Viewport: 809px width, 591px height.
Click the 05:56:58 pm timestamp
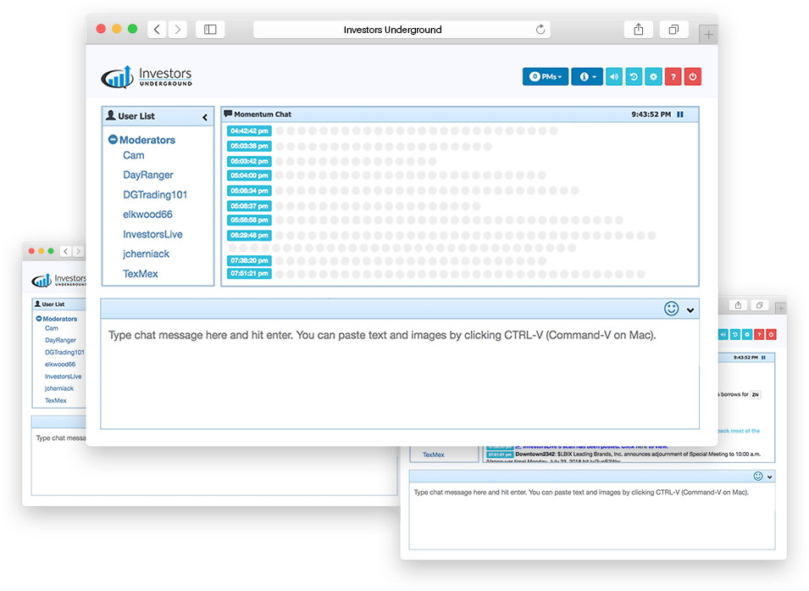coord(249,220)
